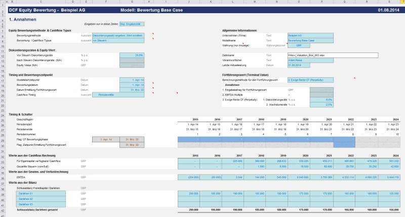The height and width of the screenshot is (217, 405).
Task: Click the select-all corner of the sheet
Action: [x=3, y=2]
